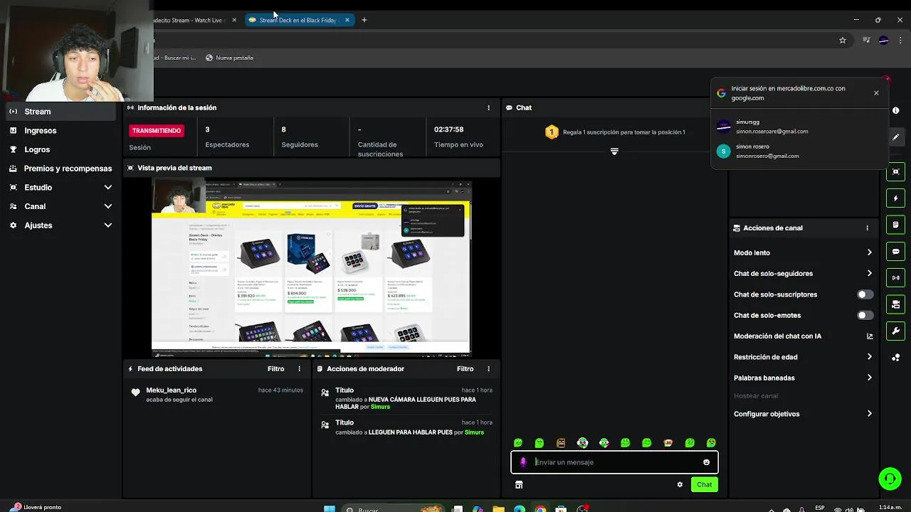Open Logros in the sidebar
Screen dimensions: 911x512
coord(36,150)
